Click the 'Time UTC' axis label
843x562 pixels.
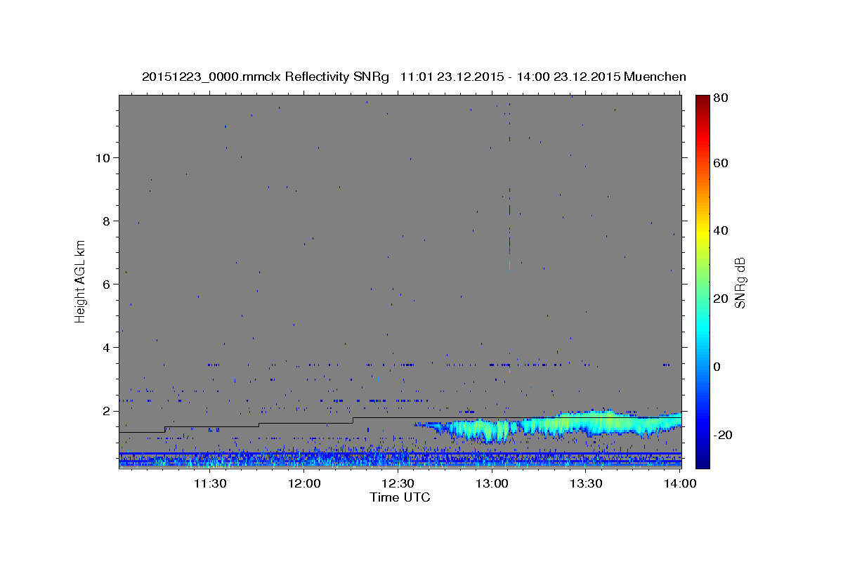400,497
